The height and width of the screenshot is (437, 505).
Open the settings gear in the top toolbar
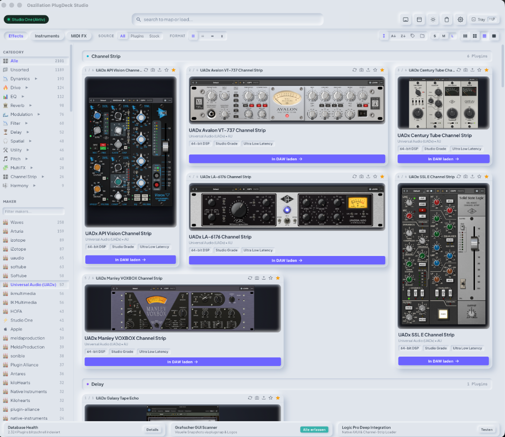(x=460, y=20)
